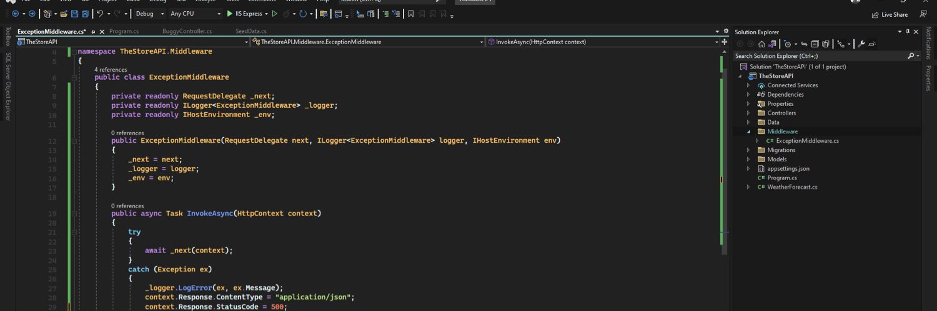Select WeatherForecast.cs in Solution Explorer tree
Viewport: 937px width, 311px height.
792,187
